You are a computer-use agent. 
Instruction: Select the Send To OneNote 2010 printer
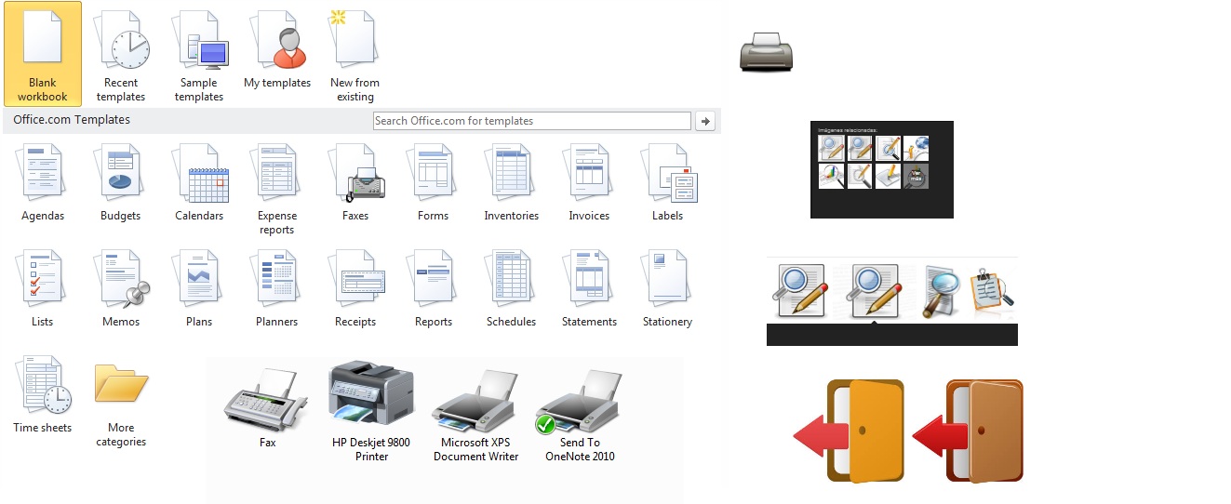coord(580,413)
